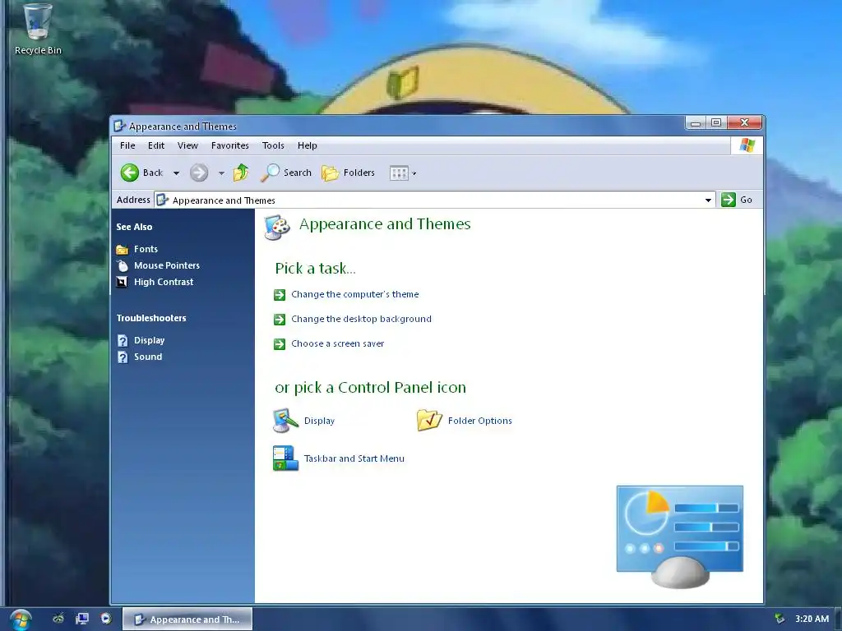Click Choose a screen saver link
The width and height of the screenshot is (842, 631).
point(338,343)
